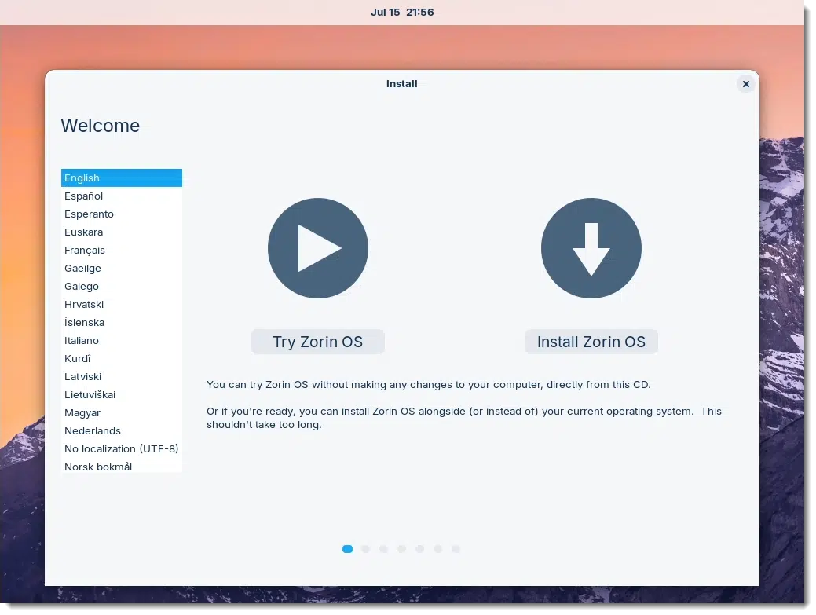
Task: Choose Italiano in the list
Action: point(122,340)
